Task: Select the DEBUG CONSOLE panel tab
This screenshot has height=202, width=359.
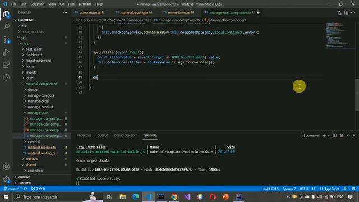Action: (x=126, y=135)
